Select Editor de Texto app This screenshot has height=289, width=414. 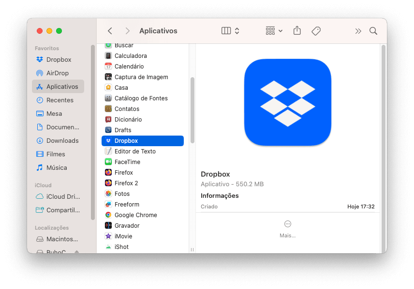(x=143, y=151)
